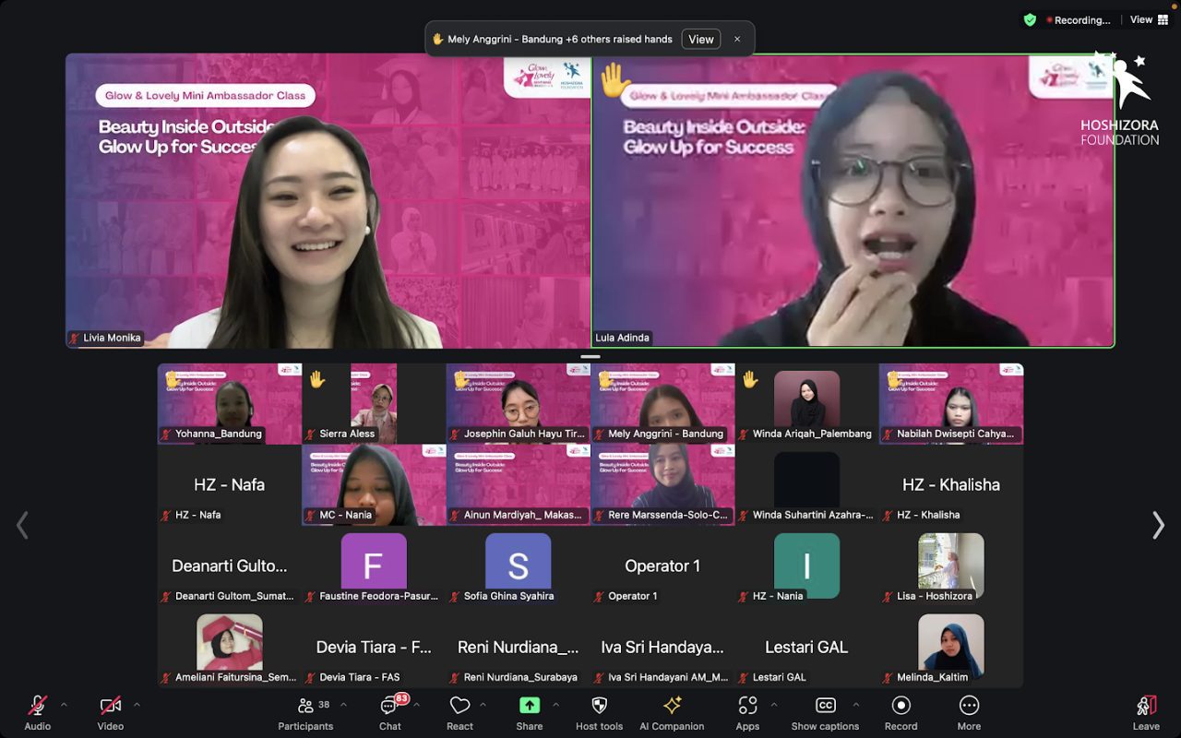
Task: Toggle Show captions on
Action: [x=825, y=713]
